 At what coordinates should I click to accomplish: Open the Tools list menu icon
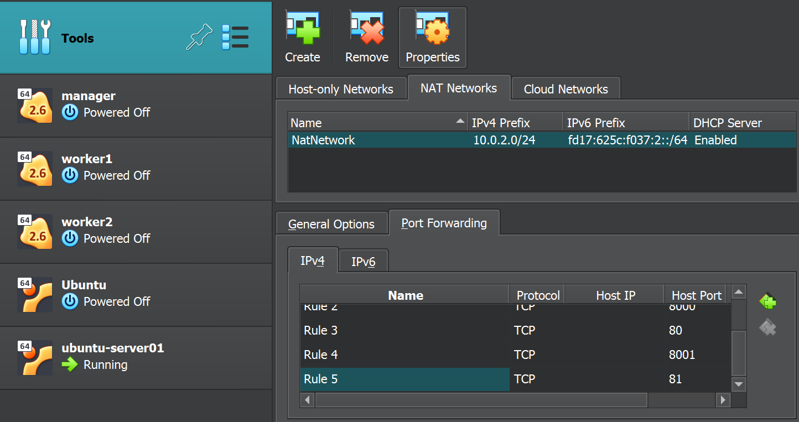pyautogui.click(x=235, y=37)
